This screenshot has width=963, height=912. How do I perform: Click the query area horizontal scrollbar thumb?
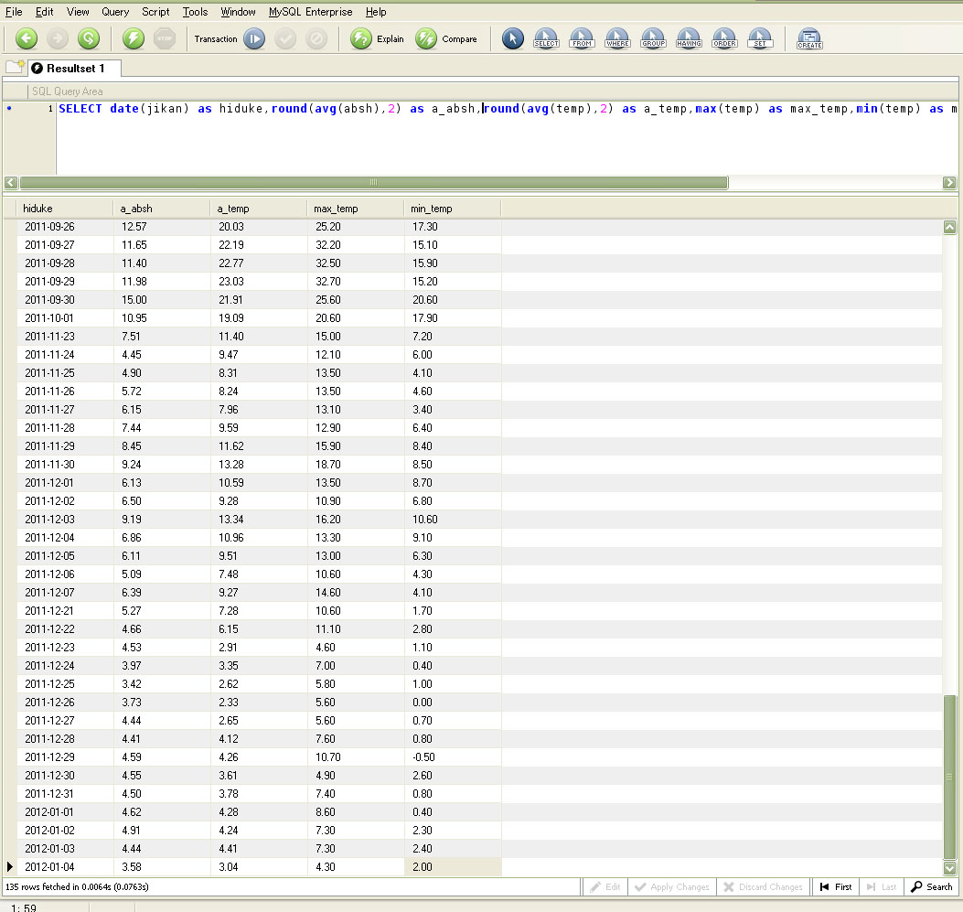[373, 182]
